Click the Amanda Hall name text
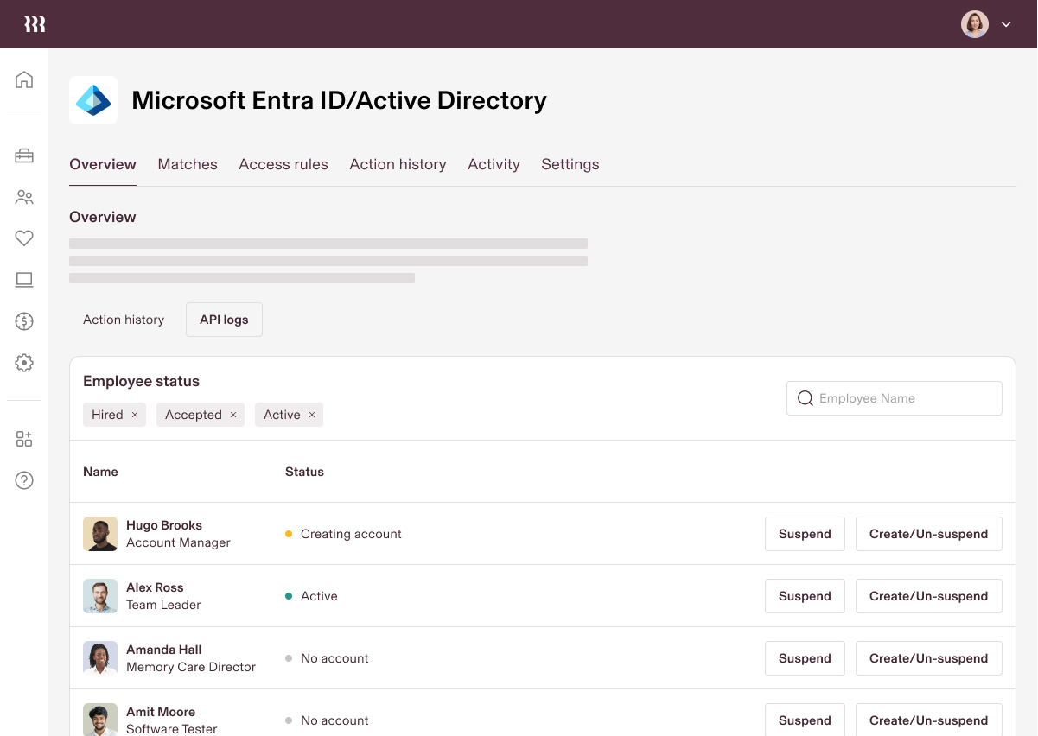 pos(164,650)
